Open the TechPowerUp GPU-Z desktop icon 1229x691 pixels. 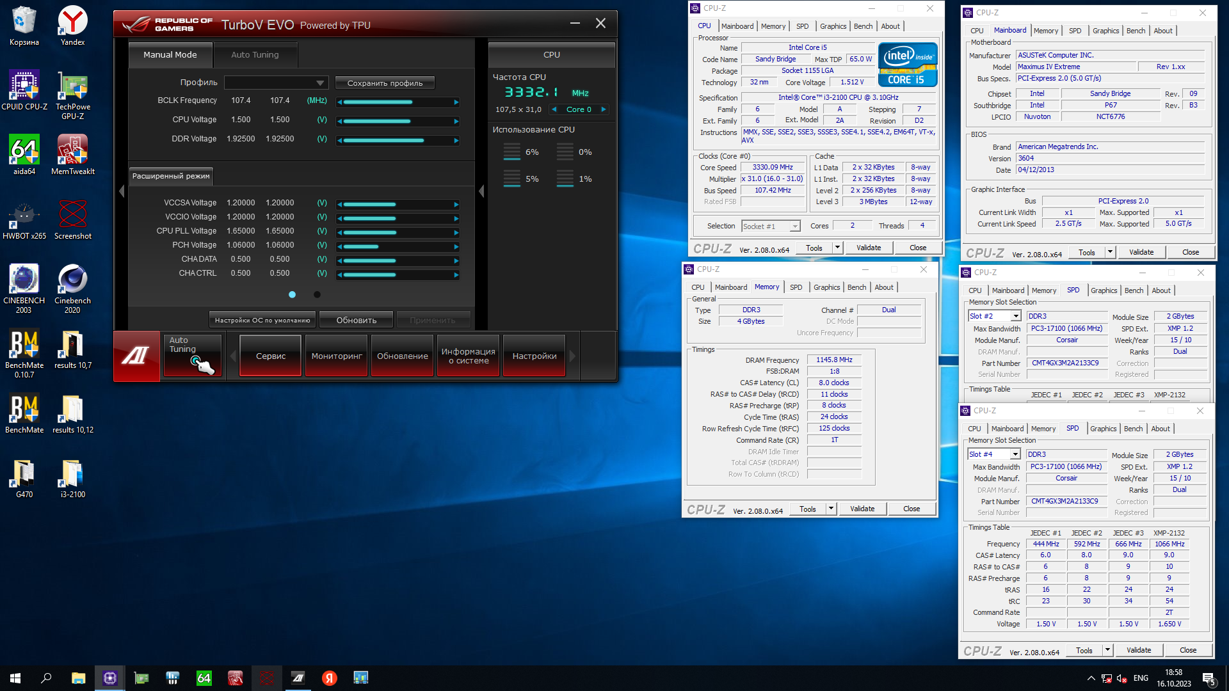click(72, 95)
